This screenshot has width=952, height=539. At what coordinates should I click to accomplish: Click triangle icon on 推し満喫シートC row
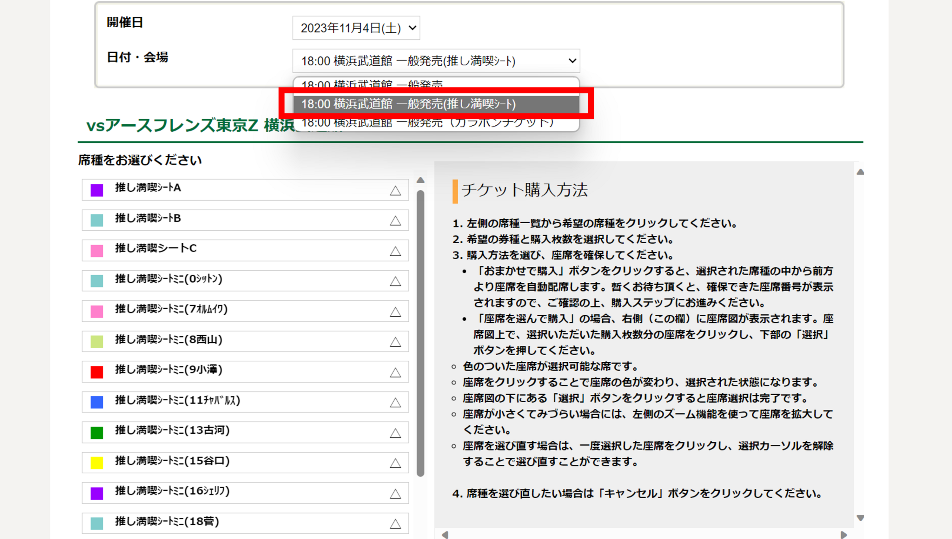395,251
